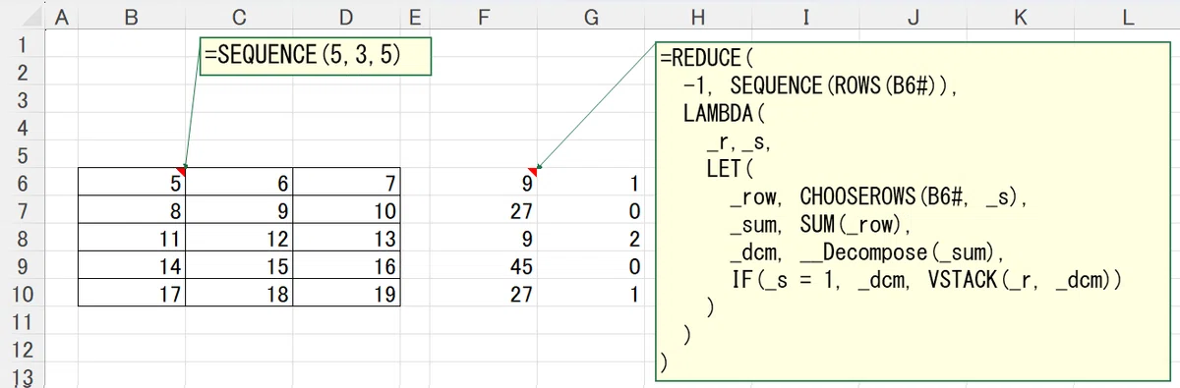1180x388 pixels.
Task: Select row 12 header
Action: [24, 348]
